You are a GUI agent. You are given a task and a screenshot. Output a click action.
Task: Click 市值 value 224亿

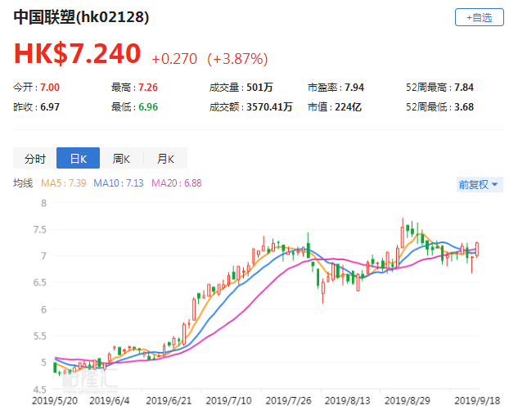pos(349,107)
